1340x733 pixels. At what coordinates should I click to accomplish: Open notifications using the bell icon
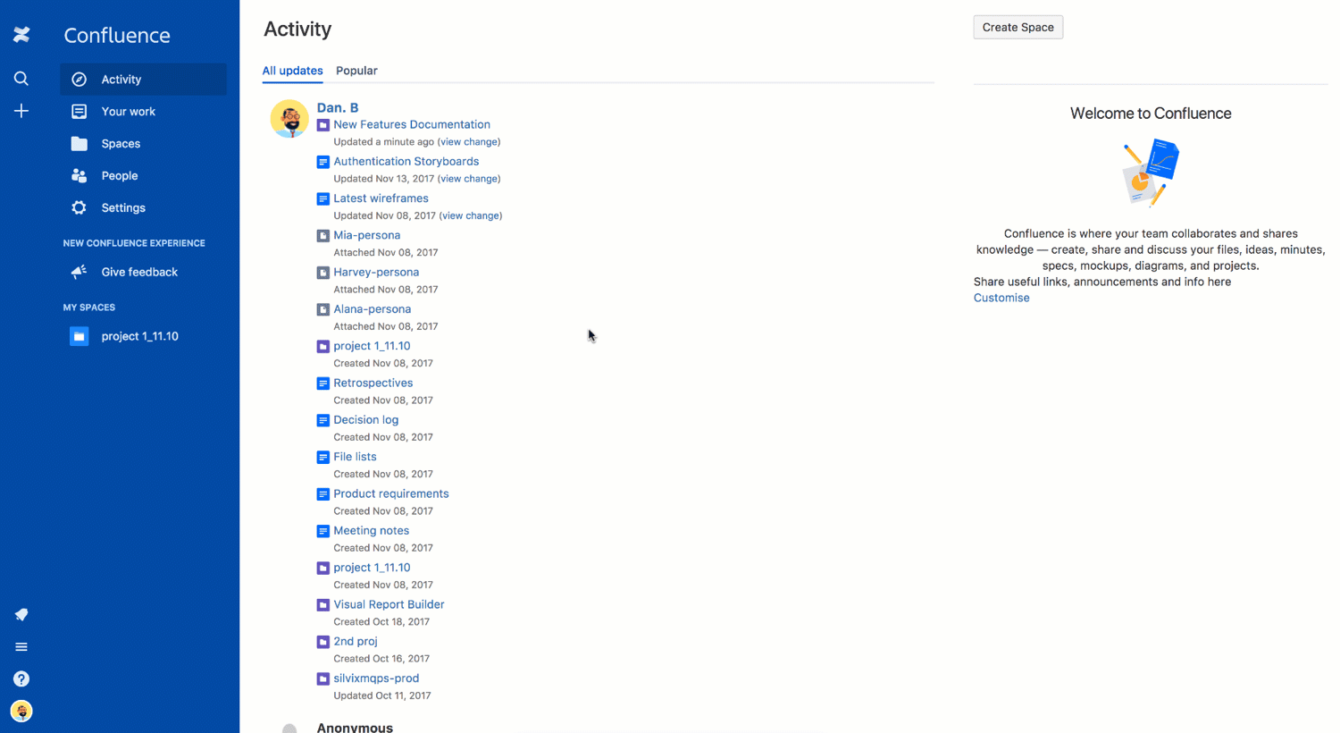(x=21, y=614)
